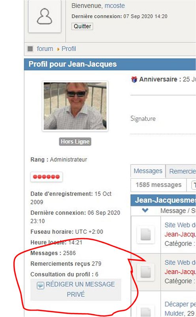Expand the blue chevron in messages header
The height and width of the screenshot is (317, 196).
145,210
